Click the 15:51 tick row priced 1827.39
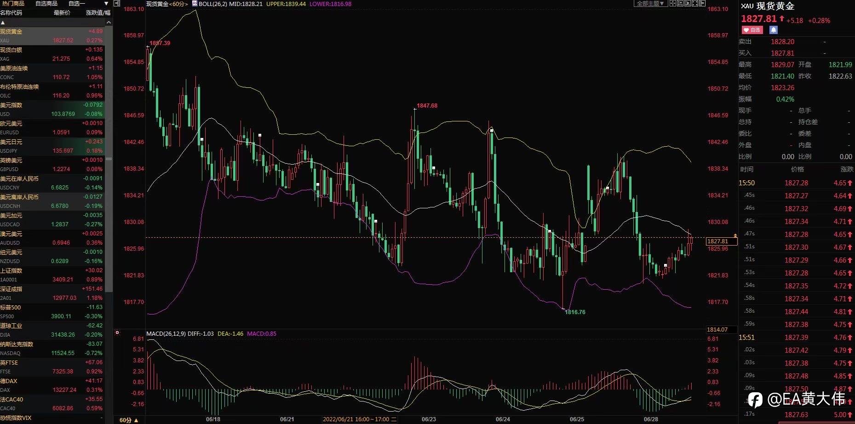The height and width of the screenshot is (424, 855). [x=796, y=338]
